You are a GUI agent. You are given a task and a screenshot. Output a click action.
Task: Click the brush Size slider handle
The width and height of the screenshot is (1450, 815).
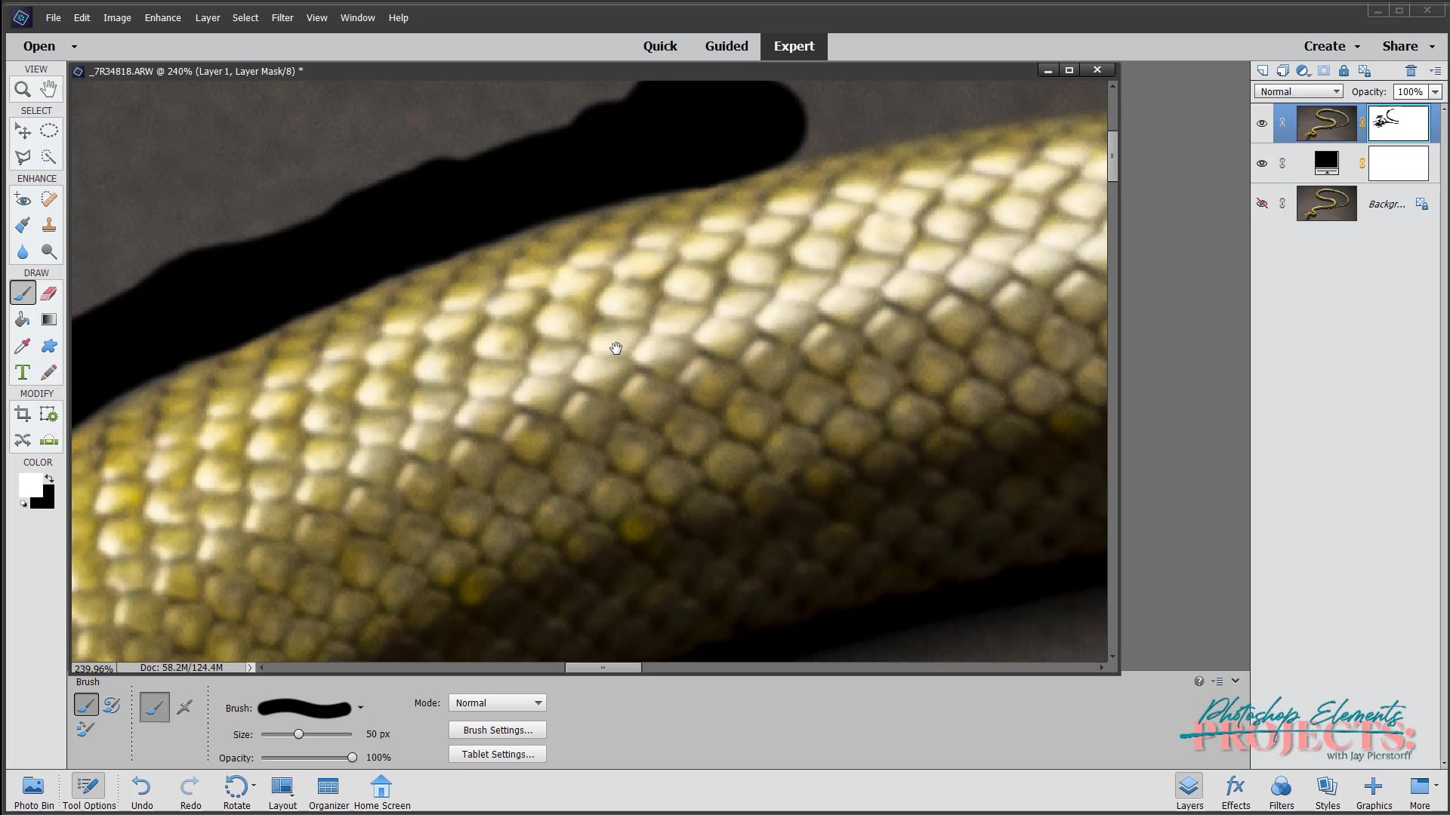point(298,733)
